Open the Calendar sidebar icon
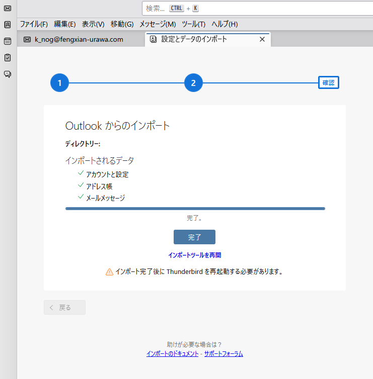This screenshot has width=373, height=379. tap(8, 41)
